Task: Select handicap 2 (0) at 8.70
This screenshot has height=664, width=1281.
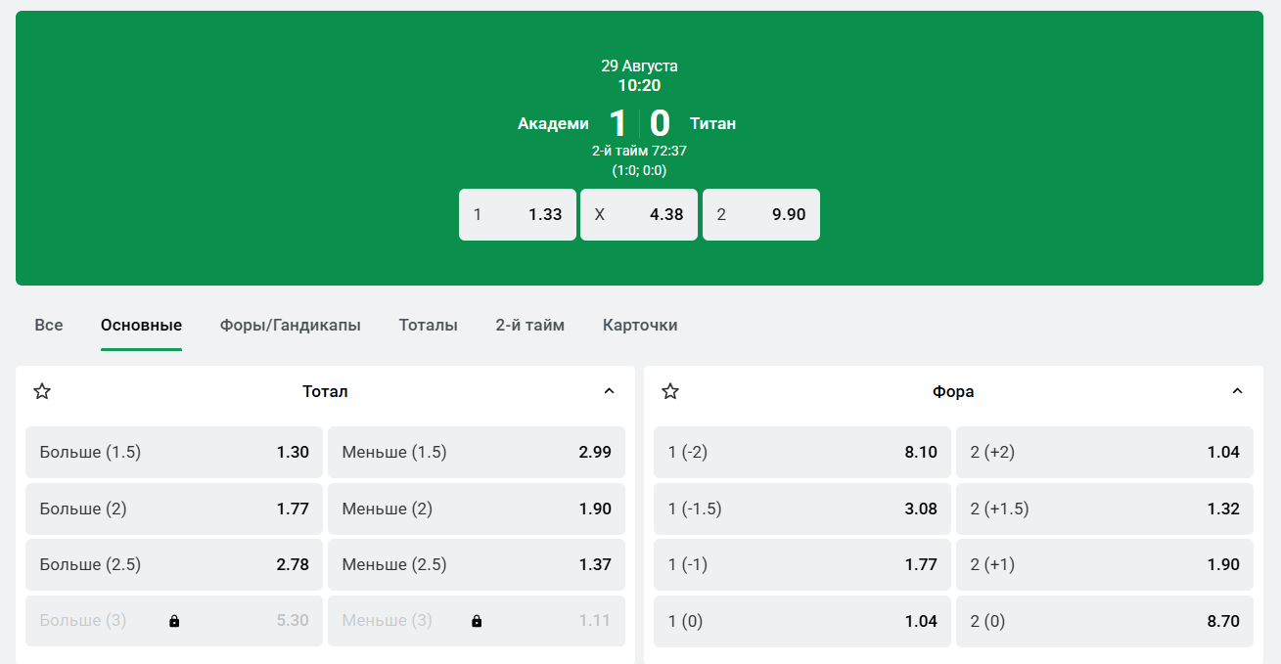Action: (x=1104, y=621)
